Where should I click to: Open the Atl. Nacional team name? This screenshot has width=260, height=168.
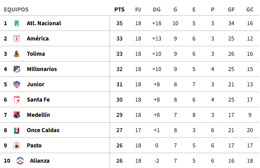pos(44,23)
